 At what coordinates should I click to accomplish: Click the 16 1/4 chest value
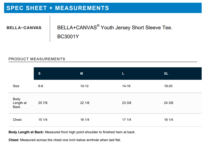(85, 120)
